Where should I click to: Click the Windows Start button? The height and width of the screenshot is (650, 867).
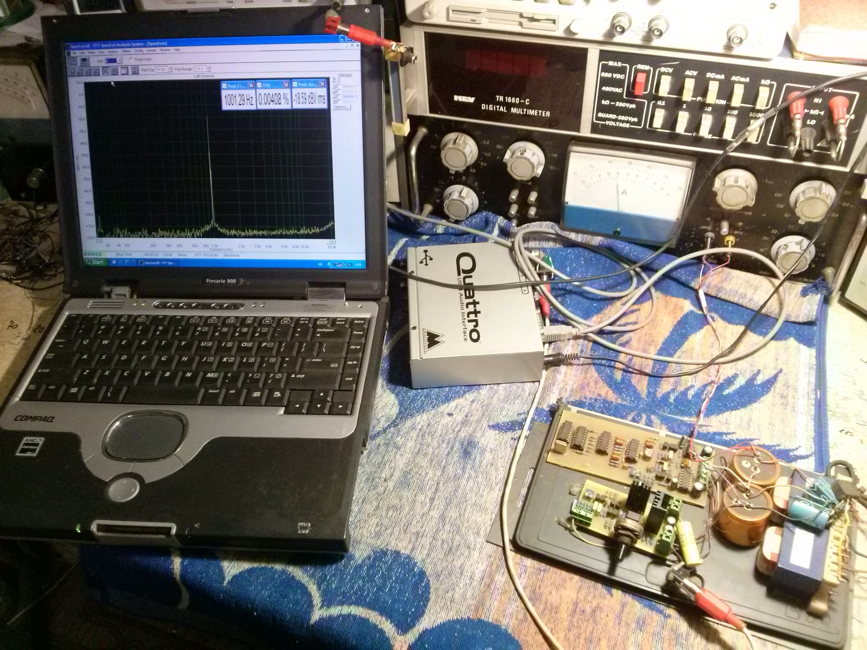pyautogui.click(x=95, y=262)
